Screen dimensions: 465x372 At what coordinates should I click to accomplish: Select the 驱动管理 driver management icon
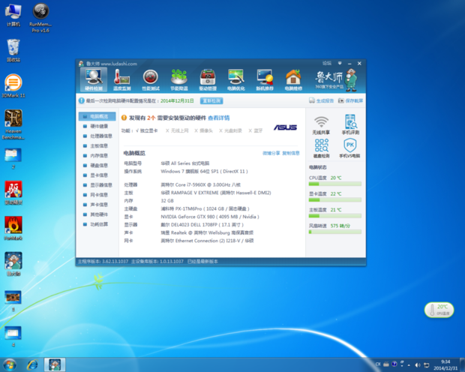(x=207, y=79)
